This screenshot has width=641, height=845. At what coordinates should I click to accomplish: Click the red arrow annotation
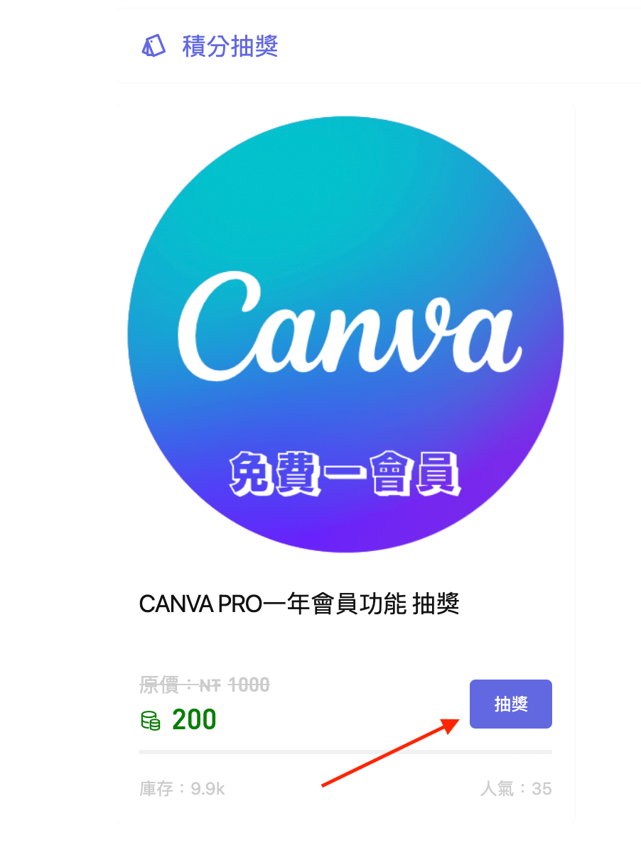pos(390,752)
